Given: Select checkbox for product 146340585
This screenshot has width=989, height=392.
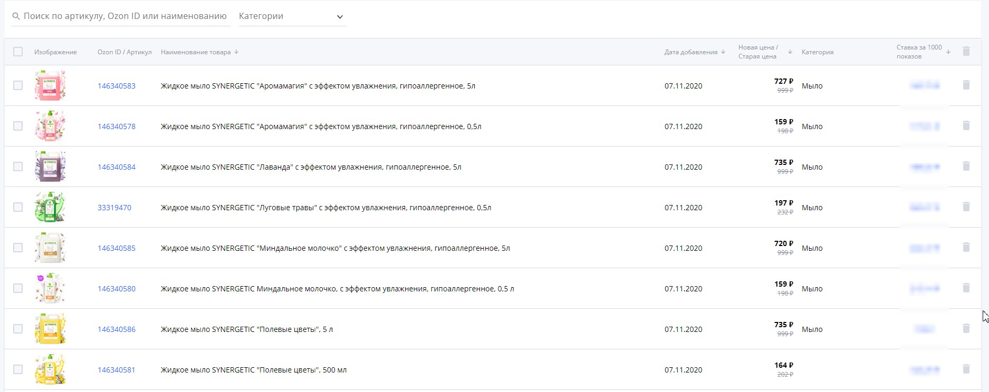Looking at the screenshot, I should pyautogui.click(x=18, y=248).
